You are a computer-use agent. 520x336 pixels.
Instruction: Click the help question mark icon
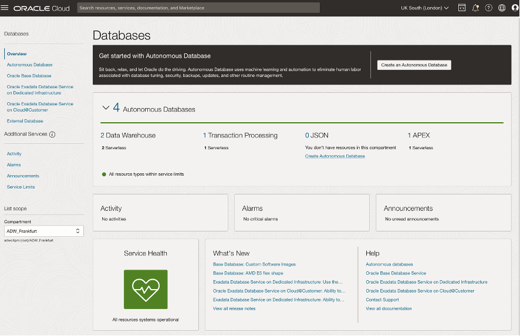tap(488, 8)
